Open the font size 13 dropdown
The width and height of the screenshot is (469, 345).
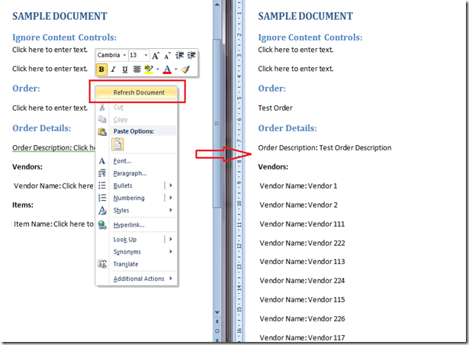click(139, 55)
